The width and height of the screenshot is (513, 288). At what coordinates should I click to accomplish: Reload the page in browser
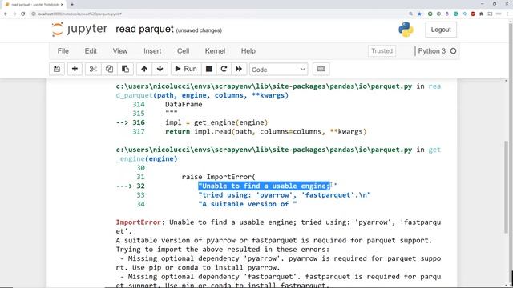[23, 14]
